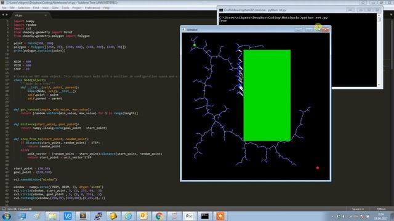394x221 pixels.
Task: Open the tab list dropdown arrow at editor right
Action: (x=392, y=15)
